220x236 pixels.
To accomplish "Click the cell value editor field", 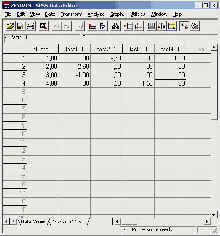I will tap(149, 38).
